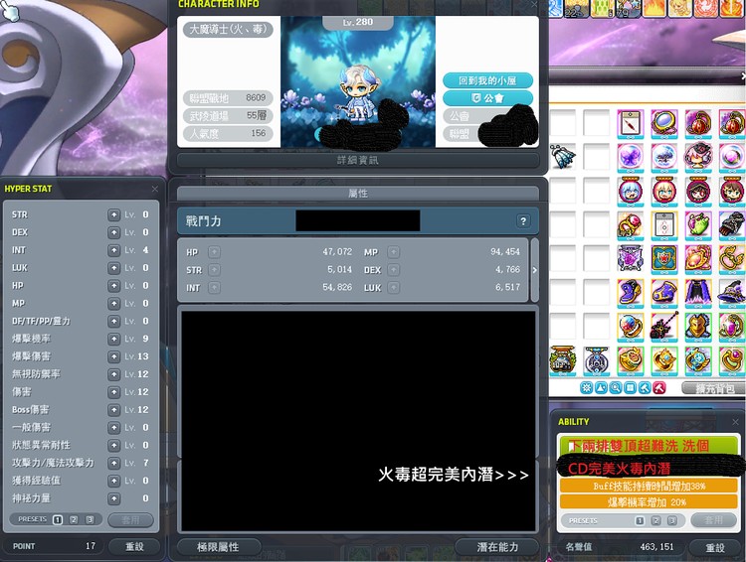Click the blue swirl buff icon

556,8
